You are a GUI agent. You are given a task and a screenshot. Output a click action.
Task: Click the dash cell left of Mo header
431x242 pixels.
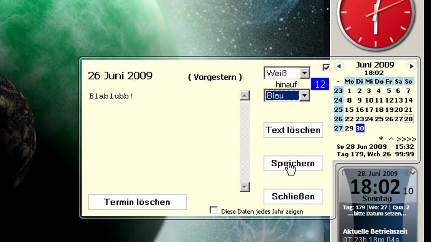coord(338,82)
